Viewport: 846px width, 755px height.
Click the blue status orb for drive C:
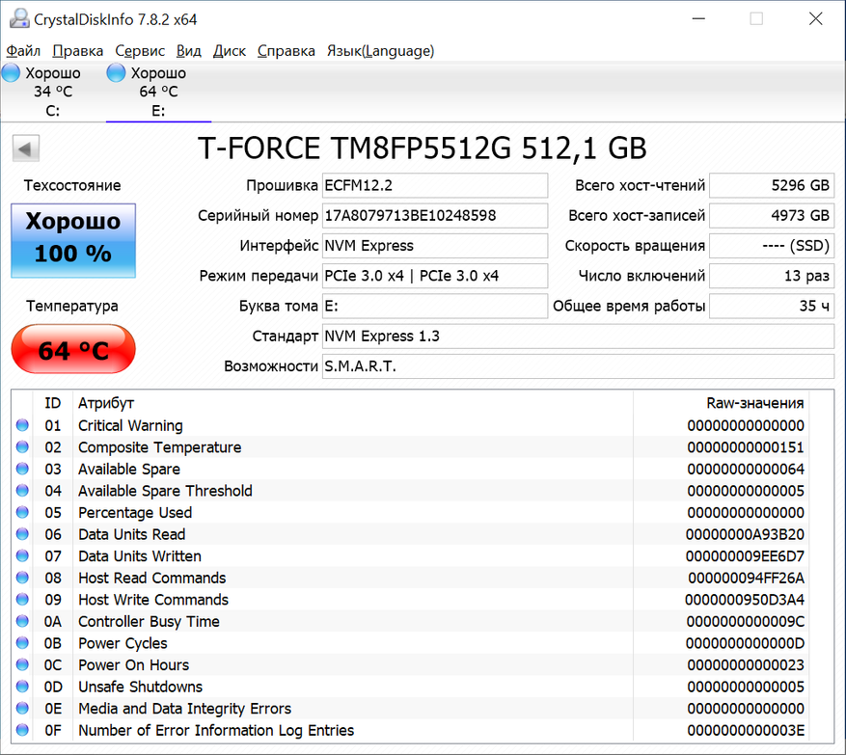tap(11, 73)
